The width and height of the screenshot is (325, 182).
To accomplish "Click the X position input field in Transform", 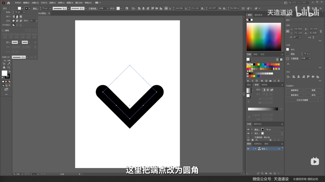I will tap(298, 29).
